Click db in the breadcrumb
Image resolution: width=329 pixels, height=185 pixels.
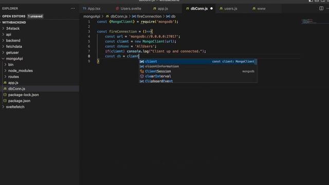[x=173, y=16]
